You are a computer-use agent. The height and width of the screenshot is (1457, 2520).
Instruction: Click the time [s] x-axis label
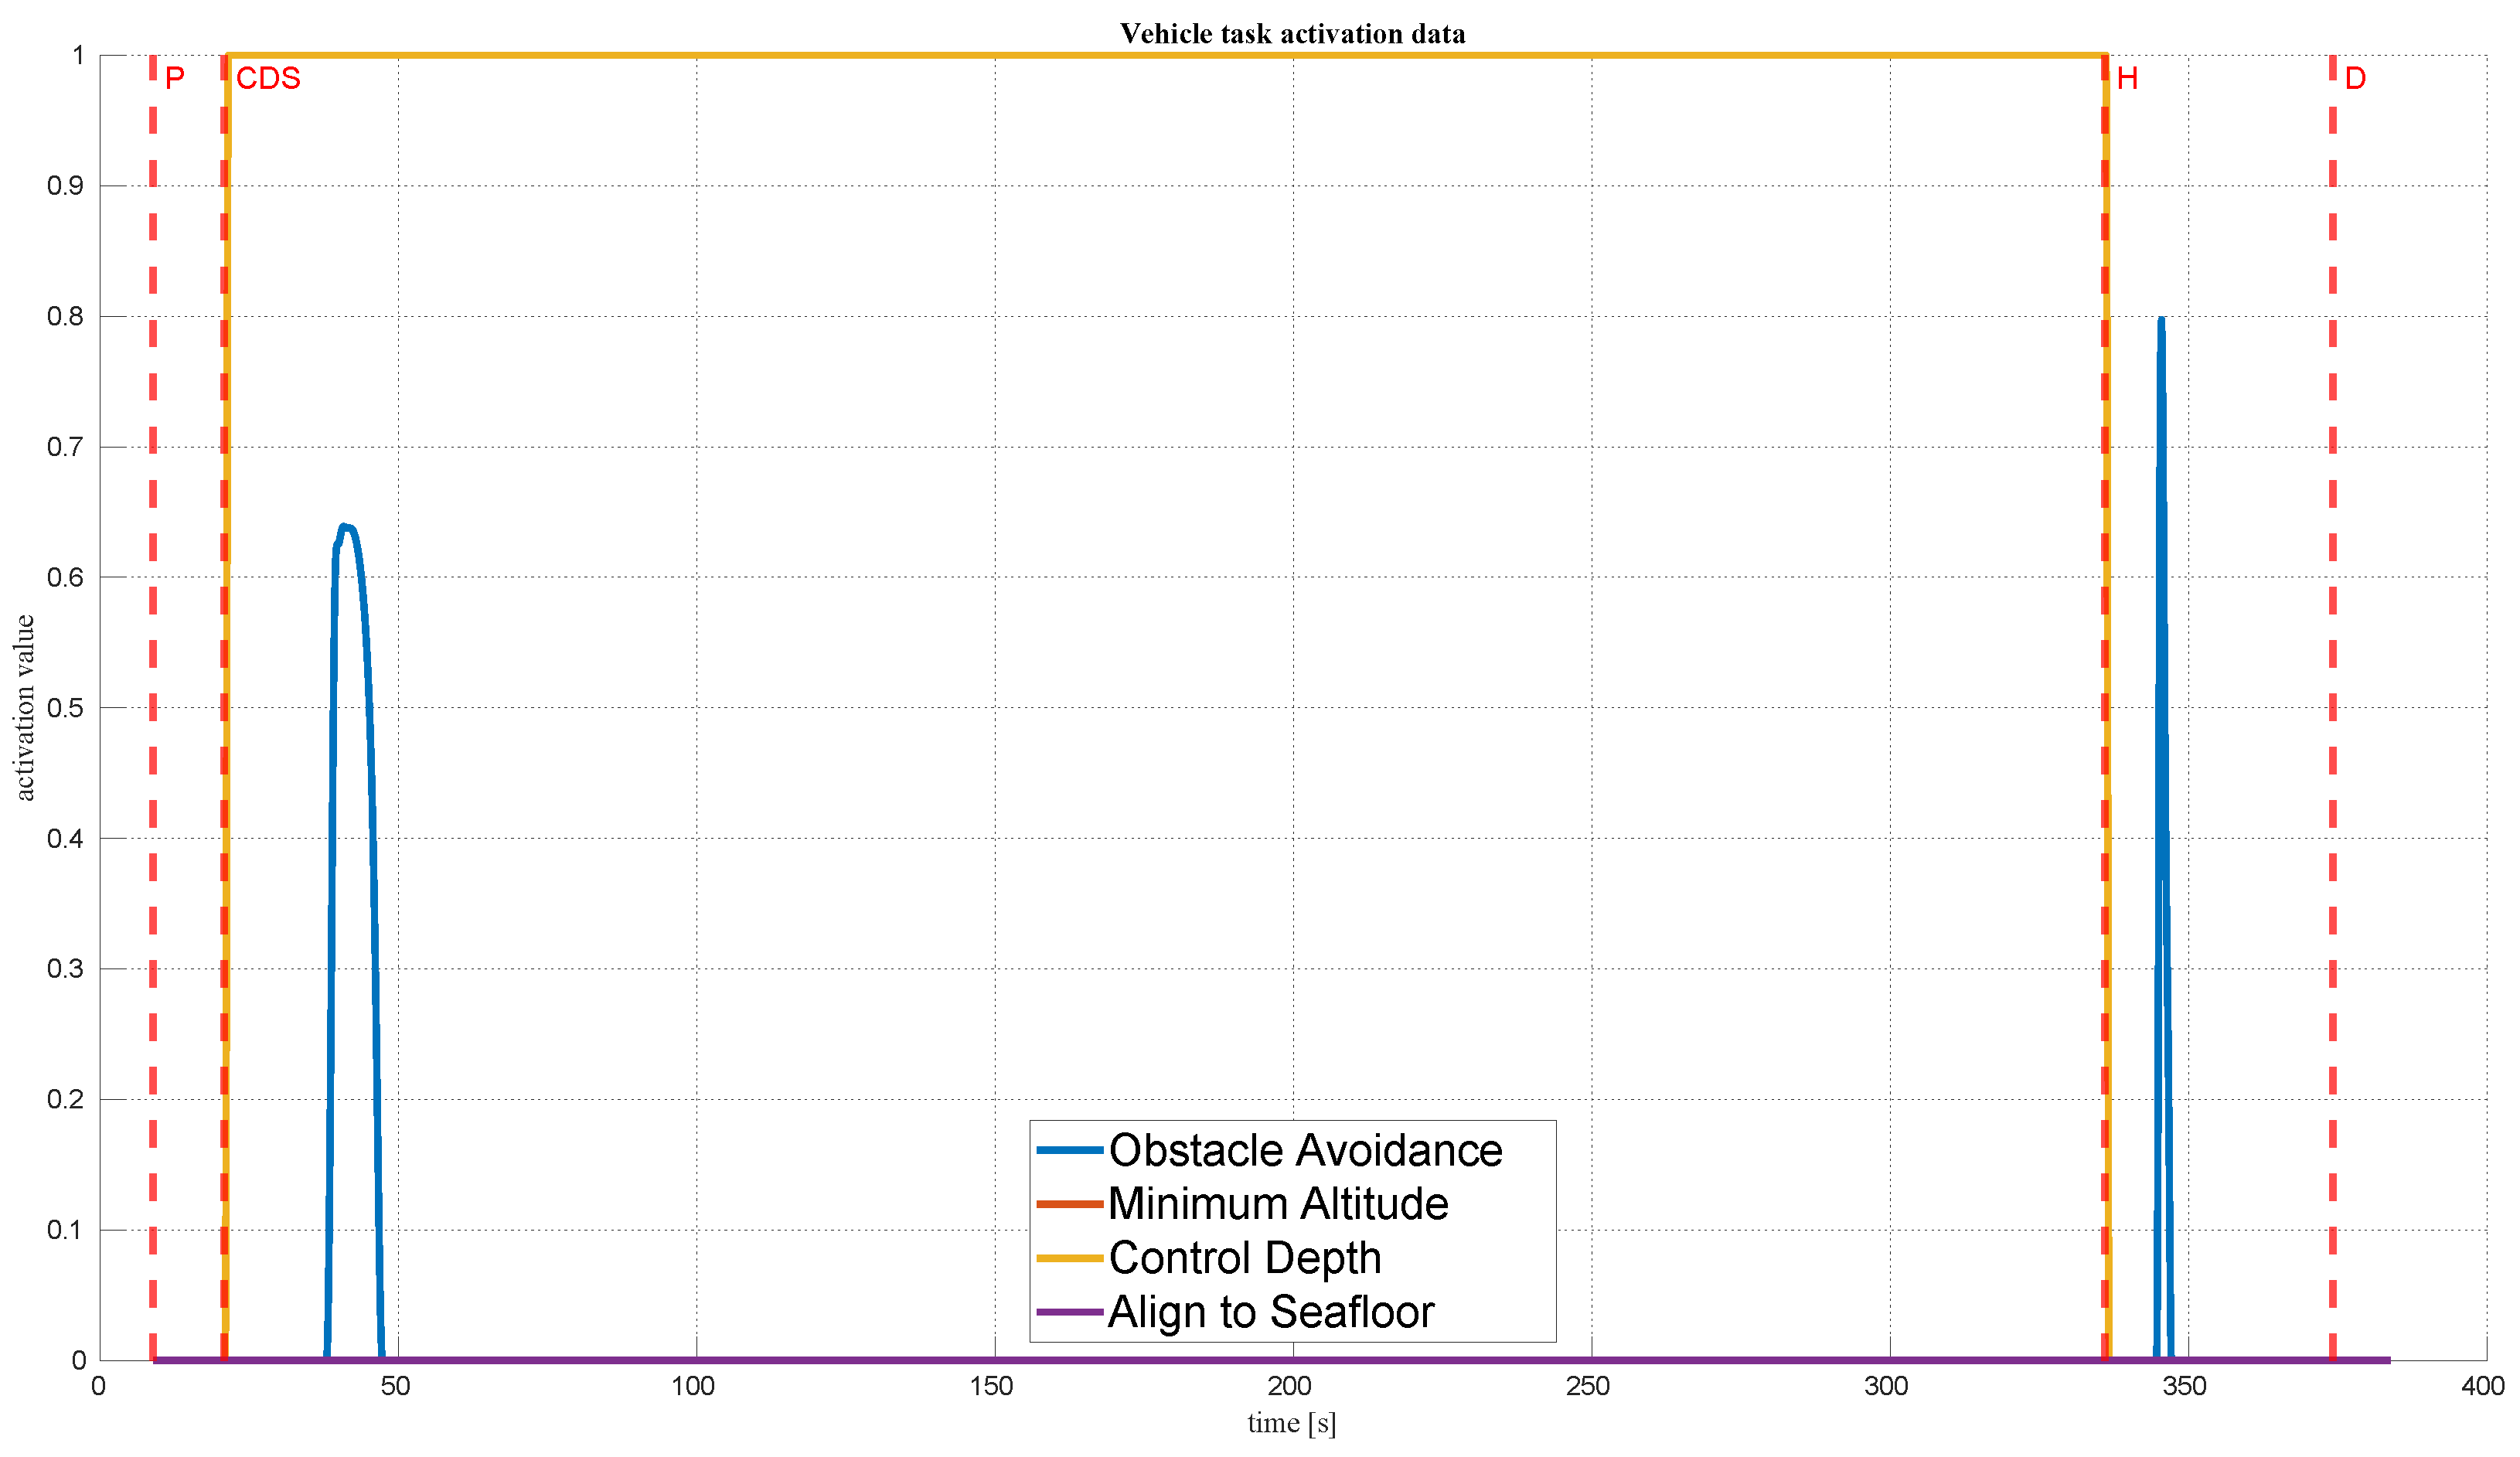[x=1290, y=1422]
